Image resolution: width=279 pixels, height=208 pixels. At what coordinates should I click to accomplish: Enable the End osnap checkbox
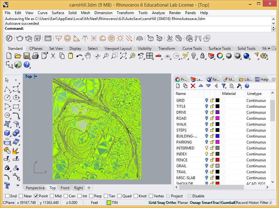(x=7, y=196)
